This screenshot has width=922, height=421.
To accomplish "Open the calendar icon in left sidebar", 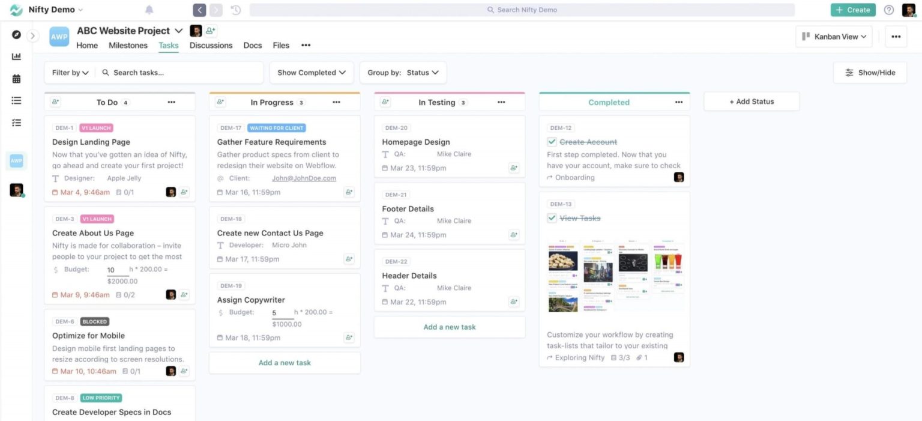I will tap(16, 78).
